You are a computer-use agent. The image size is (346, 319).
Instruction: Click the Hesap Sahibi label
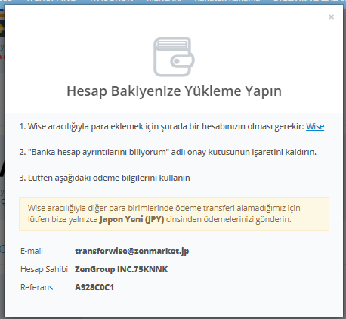(x=44, y=269)
